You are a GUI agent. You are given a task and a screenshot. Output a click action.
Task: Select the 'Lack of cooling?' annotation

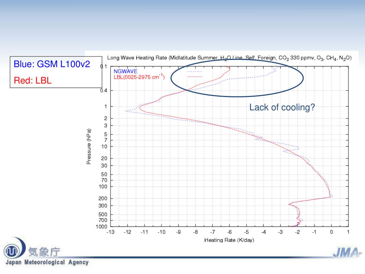[x=282, y=107]
